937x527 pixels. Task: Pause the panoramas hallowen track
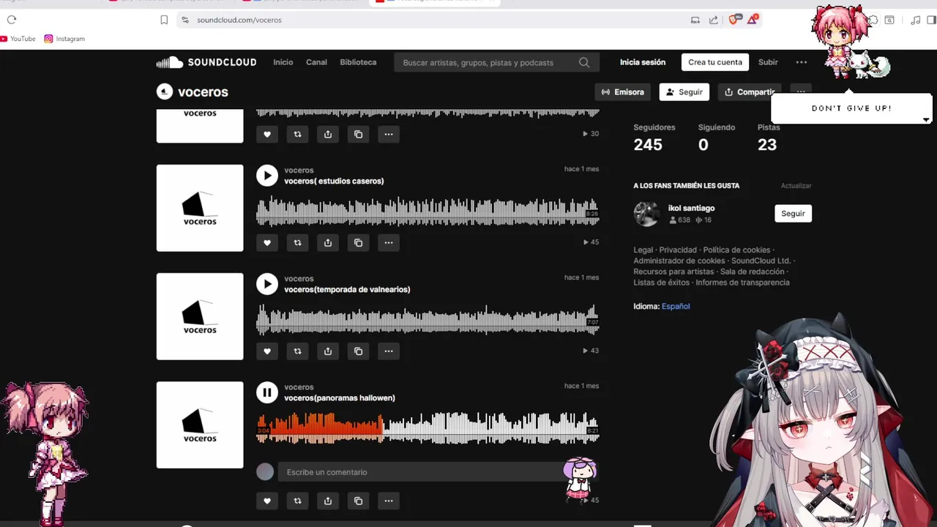click(x=267, y=392)
